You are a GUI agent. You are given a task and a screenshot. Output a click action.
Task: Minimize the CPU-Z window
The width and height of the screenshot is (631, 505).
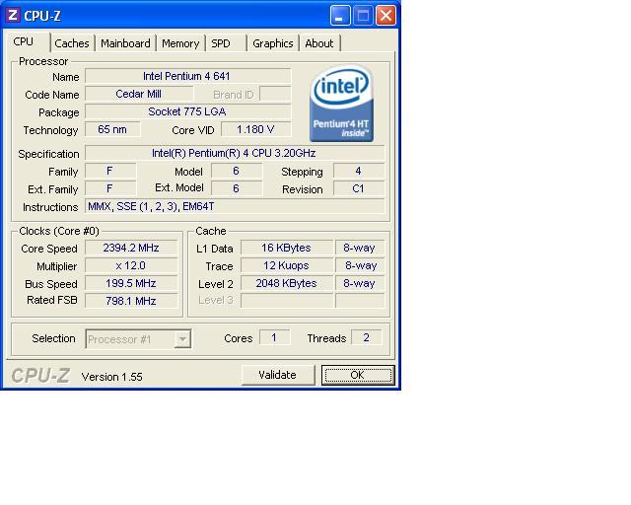tap(340, 16)
